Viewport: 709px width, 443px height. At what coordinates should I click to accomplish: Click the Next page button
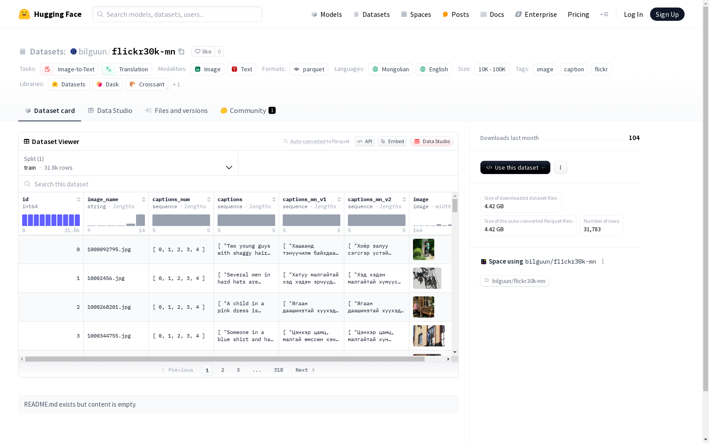click(x=305, y=370)
